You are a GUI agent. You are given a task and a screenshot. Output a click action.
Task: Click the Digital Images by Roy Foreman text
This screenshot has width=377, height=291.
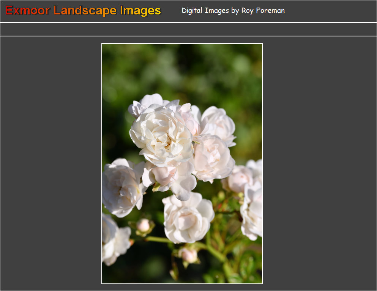[x=233, y=11]
